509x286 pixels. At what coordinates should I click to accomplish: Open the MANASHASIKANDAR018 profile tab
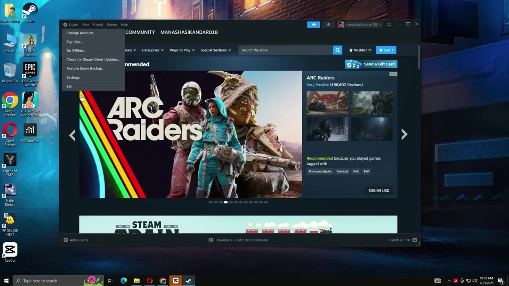(189, 32)
